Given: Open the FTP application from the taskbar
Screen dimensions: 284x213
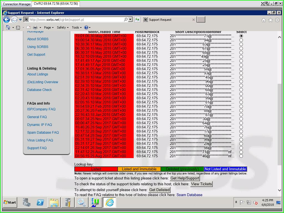Looking at the screenshot, I should click(x=95, y=202).
